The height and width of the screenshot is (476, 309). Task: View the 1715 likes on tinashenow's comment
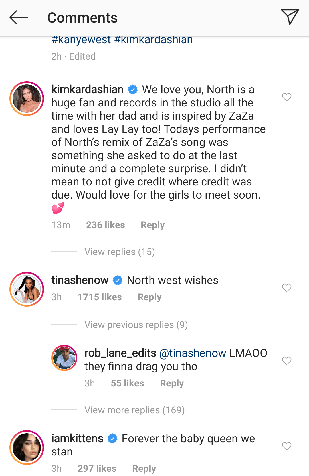(100, 297)
